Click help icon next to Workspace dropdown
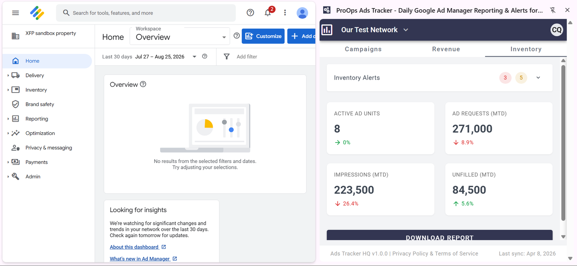 click(237, 36)
